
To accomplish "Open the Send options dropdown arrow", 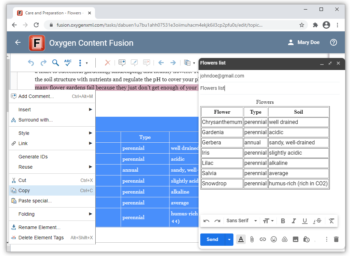I will (229, 239).
